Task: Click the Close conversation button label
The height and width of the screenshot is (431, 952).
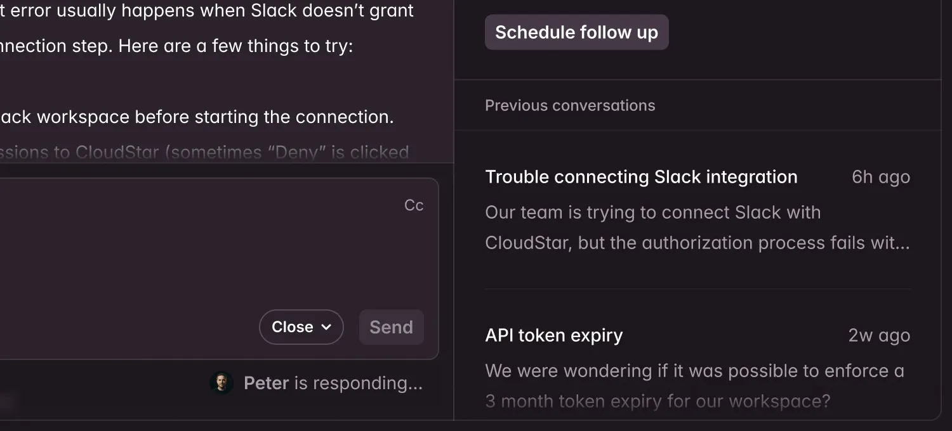Action: click(293, 327)
